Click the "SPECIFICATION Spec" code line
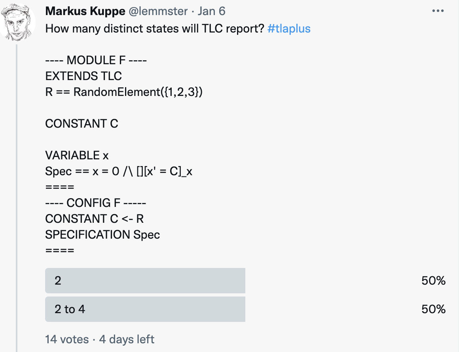The width and height of the screenshot is (459, 352). pos(102,234)
